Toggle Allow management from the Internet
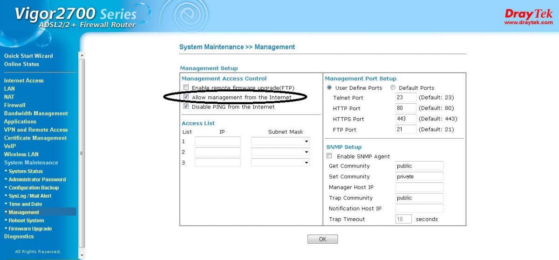This screenshot has width=559, height=260. (x=186, y=97)
